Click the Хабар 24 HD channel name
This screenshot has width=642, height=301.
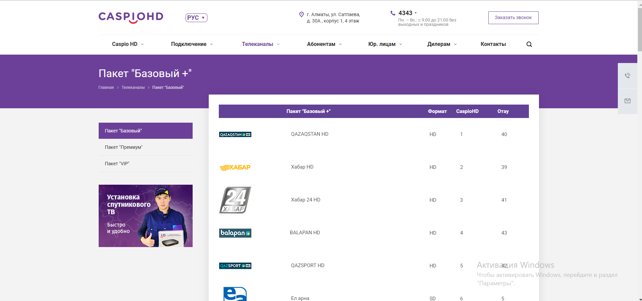coord(305,200)
